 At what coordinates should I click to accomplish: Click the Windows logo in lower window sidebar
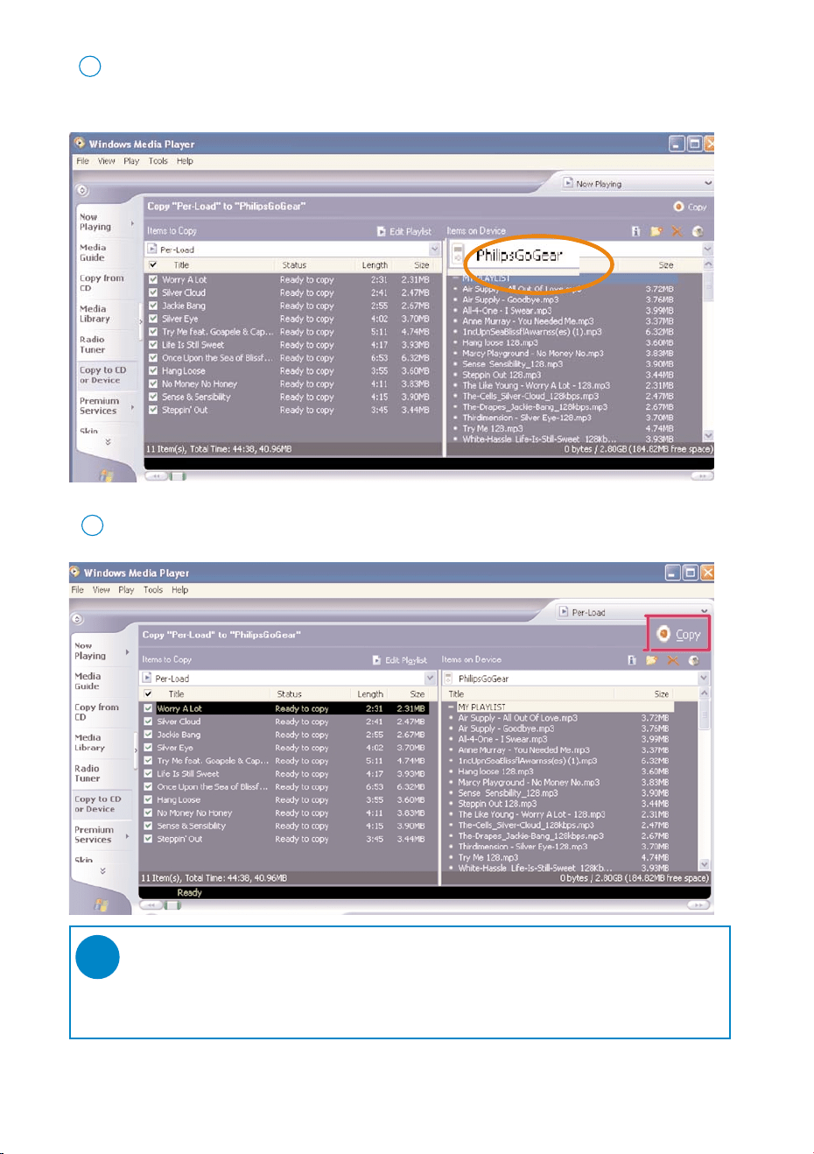[102, 904]
